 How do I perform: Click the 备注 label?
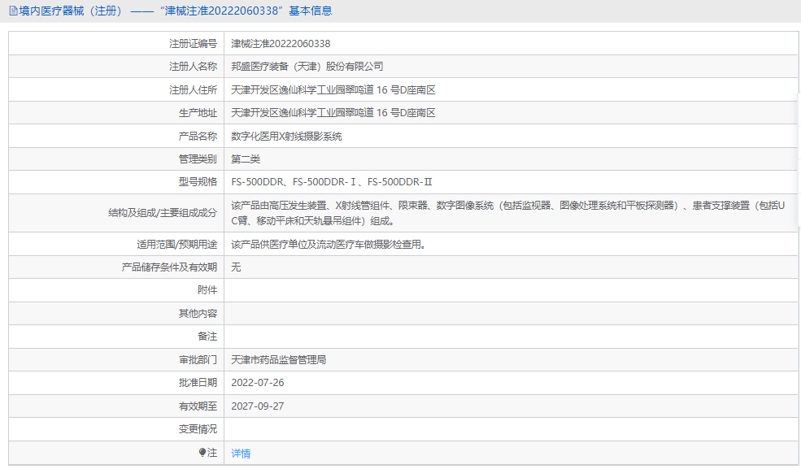pos(207,337)
